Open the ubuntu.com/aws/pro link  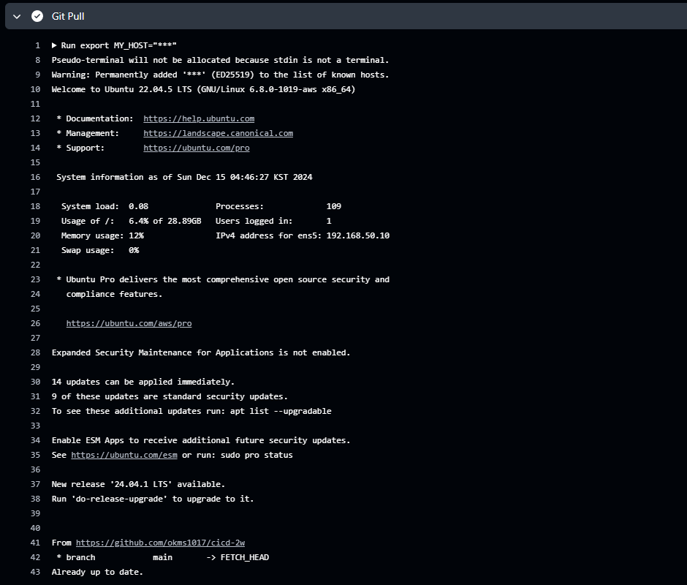129,323
